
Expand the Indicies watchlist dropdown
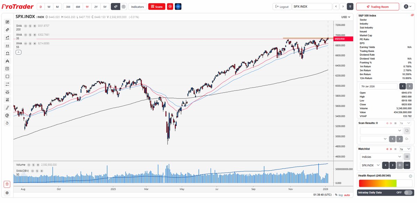coord(381,157)
